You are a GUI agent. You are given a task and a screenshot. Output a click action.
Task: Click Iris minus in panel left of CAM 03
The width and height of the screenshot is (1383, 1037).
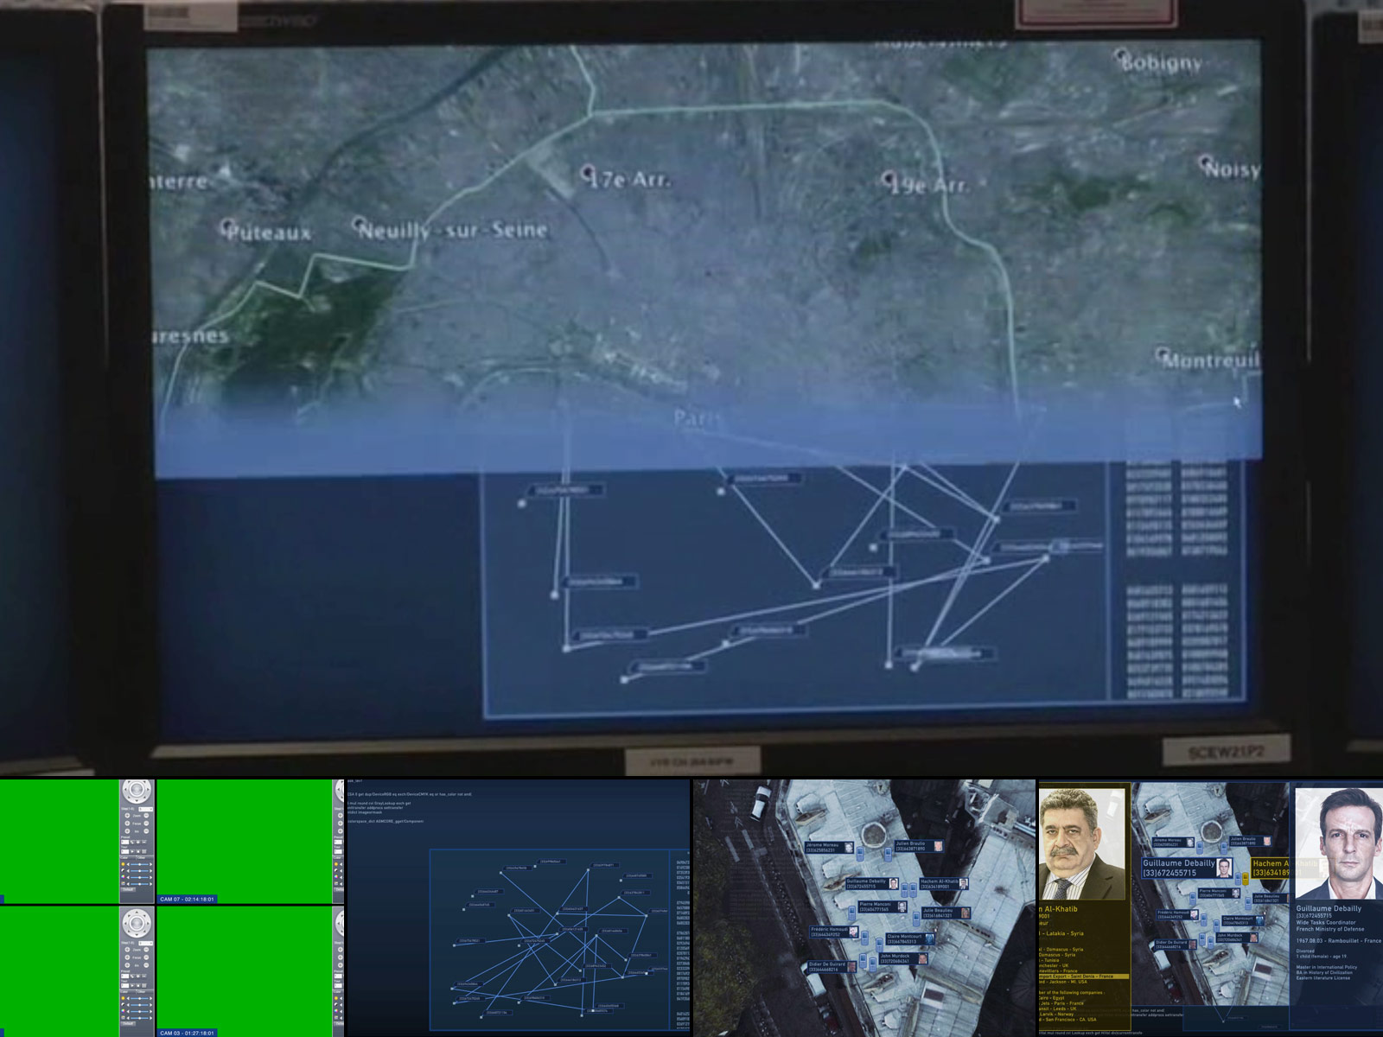(146, 965)
